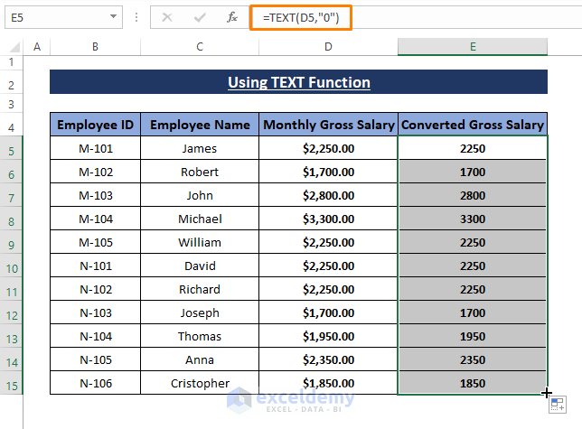582x429 pixels.
Task: Select the Converted Gross Salary header cell
Action: click(x=473, y=125)
